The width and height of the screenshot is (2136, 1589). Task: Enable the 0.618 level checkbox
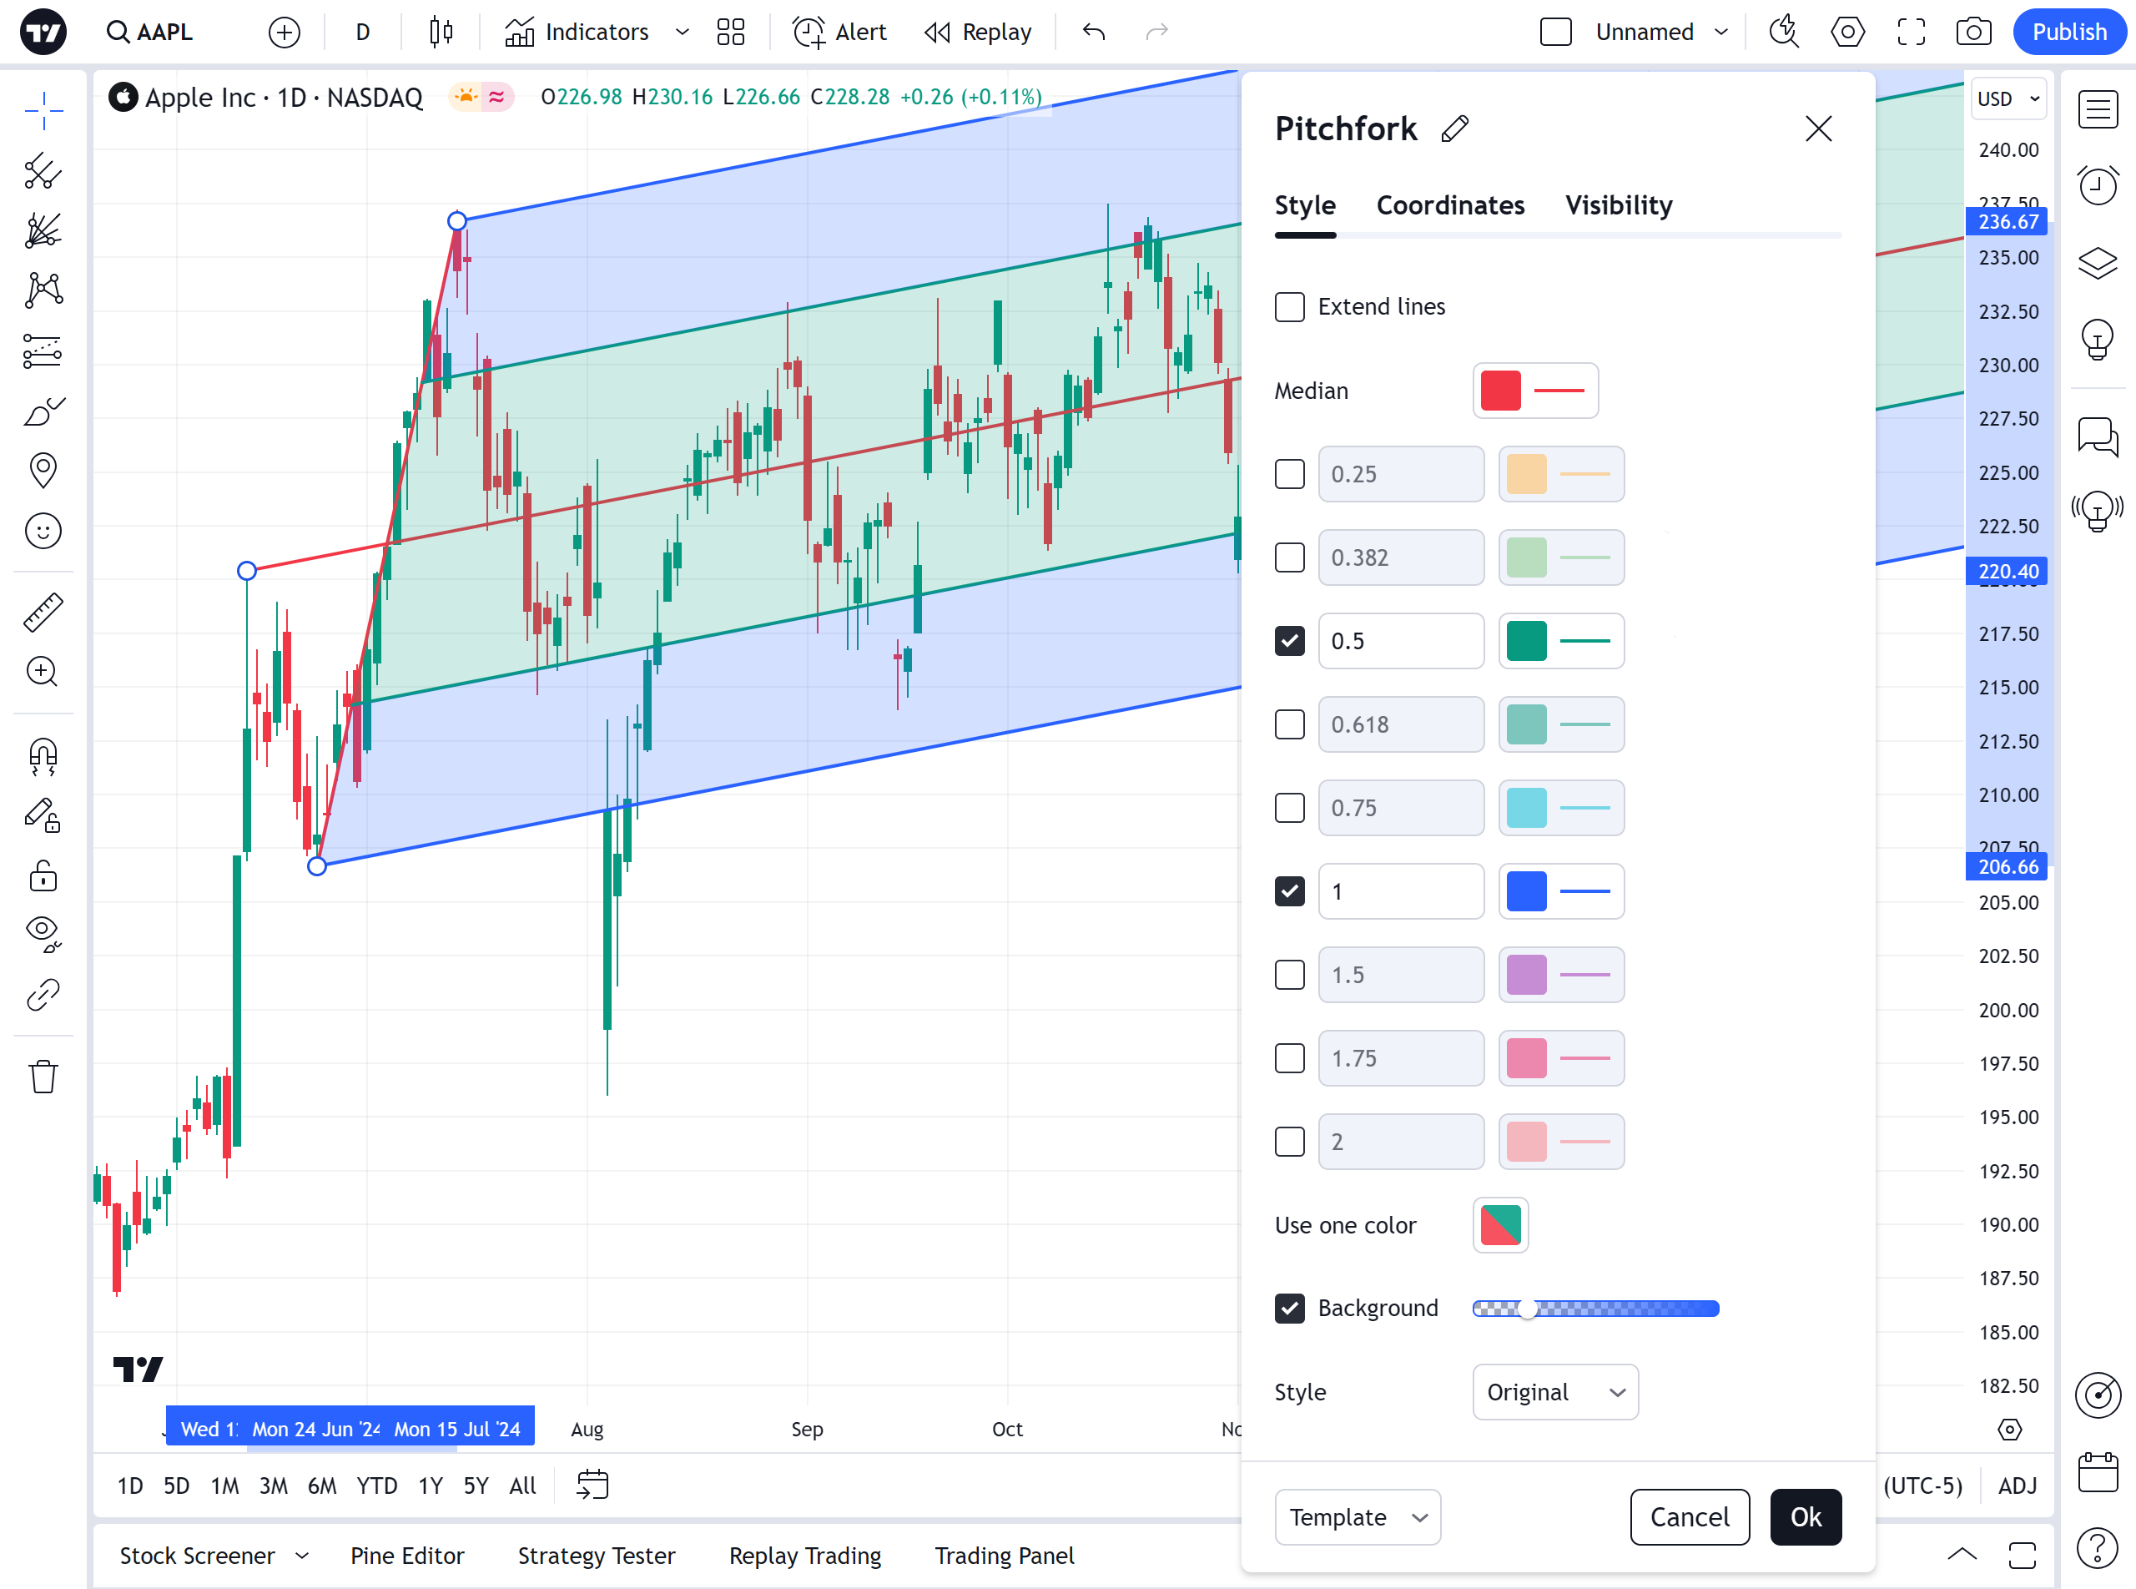point(1290,724)
